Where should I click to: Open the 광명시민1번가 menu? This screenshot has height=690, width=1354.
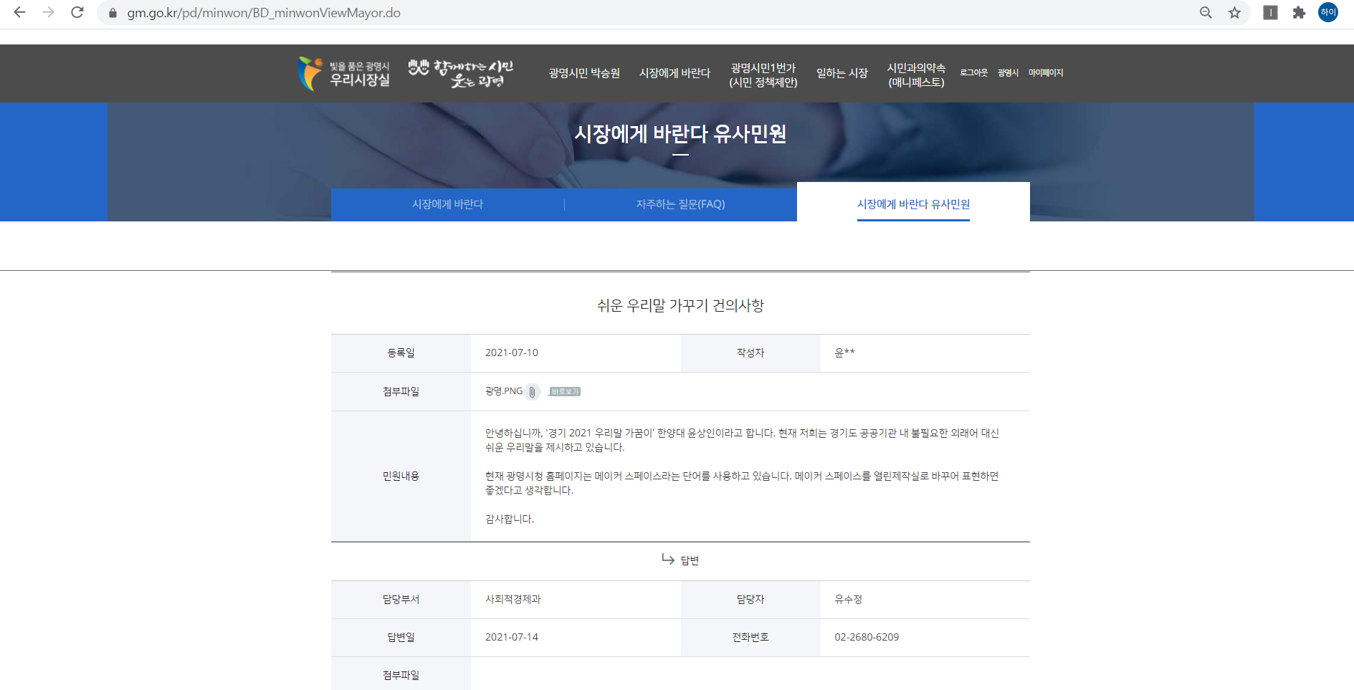tap(763, 75)
